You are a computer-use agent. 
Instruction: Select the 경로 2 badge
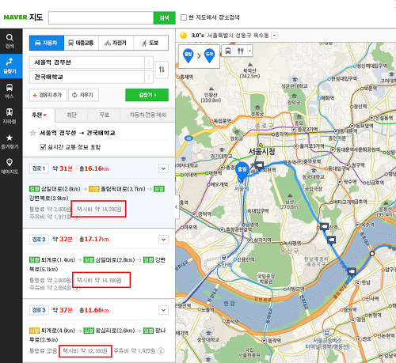[x=39, y=240]
